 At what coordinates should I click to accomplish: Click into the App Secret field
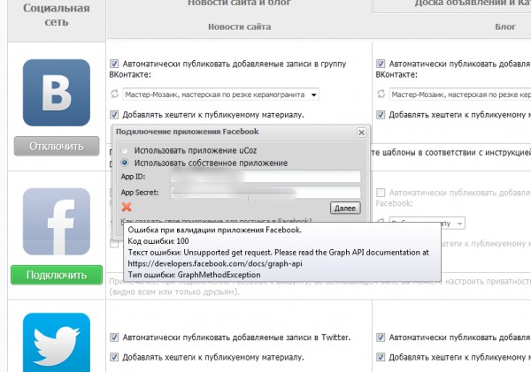click(265, 193)
